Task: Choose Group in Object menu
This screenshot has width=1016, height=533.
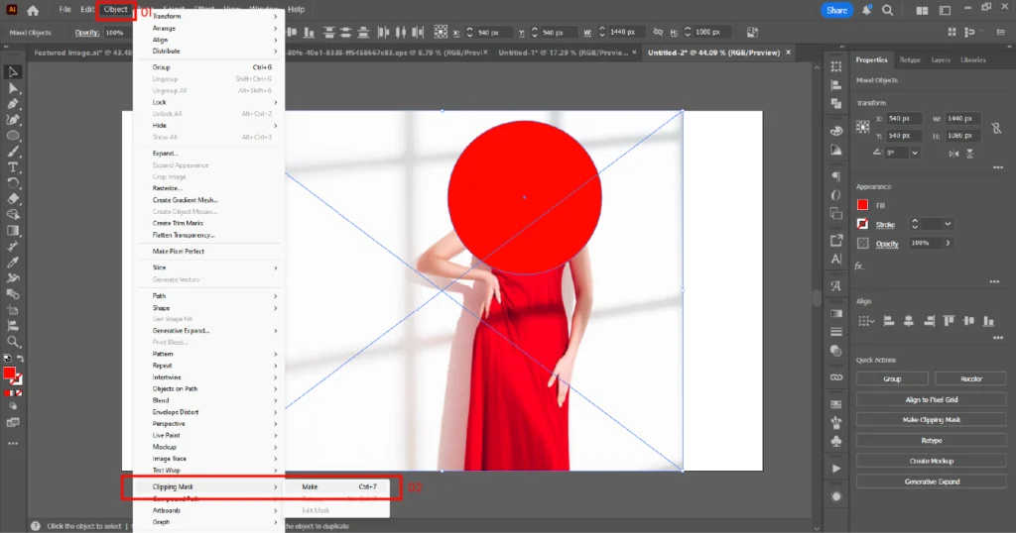Action: [208, 67]
